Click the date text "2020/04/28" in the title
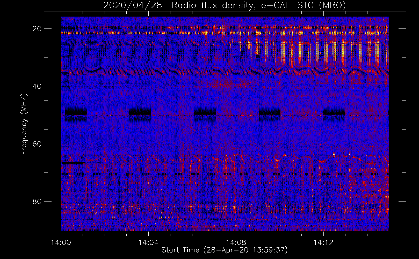 pyautogui.click(x=133, y=5)
